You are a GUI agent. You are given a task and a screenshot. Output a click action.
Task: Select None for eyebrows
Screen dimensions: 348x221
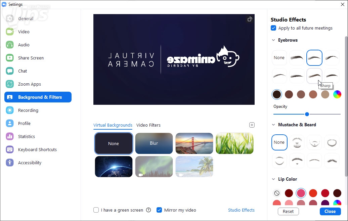279,58
